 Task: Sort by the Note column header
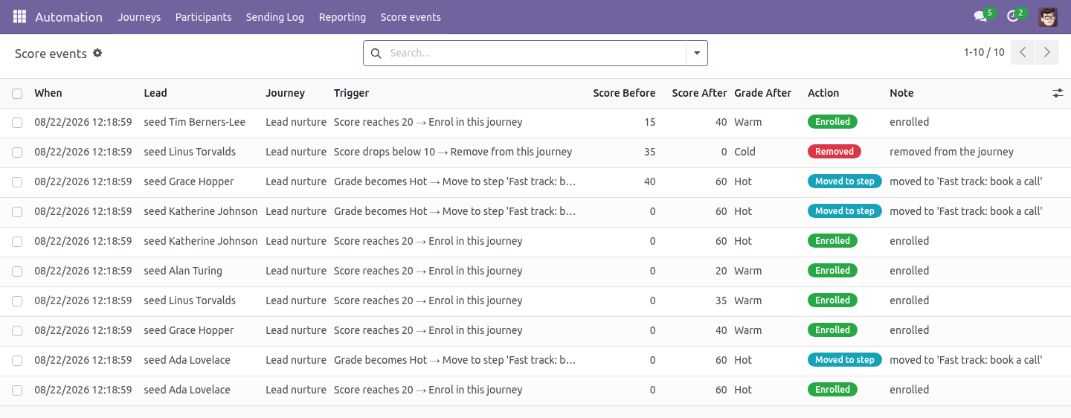click(901, 93)
